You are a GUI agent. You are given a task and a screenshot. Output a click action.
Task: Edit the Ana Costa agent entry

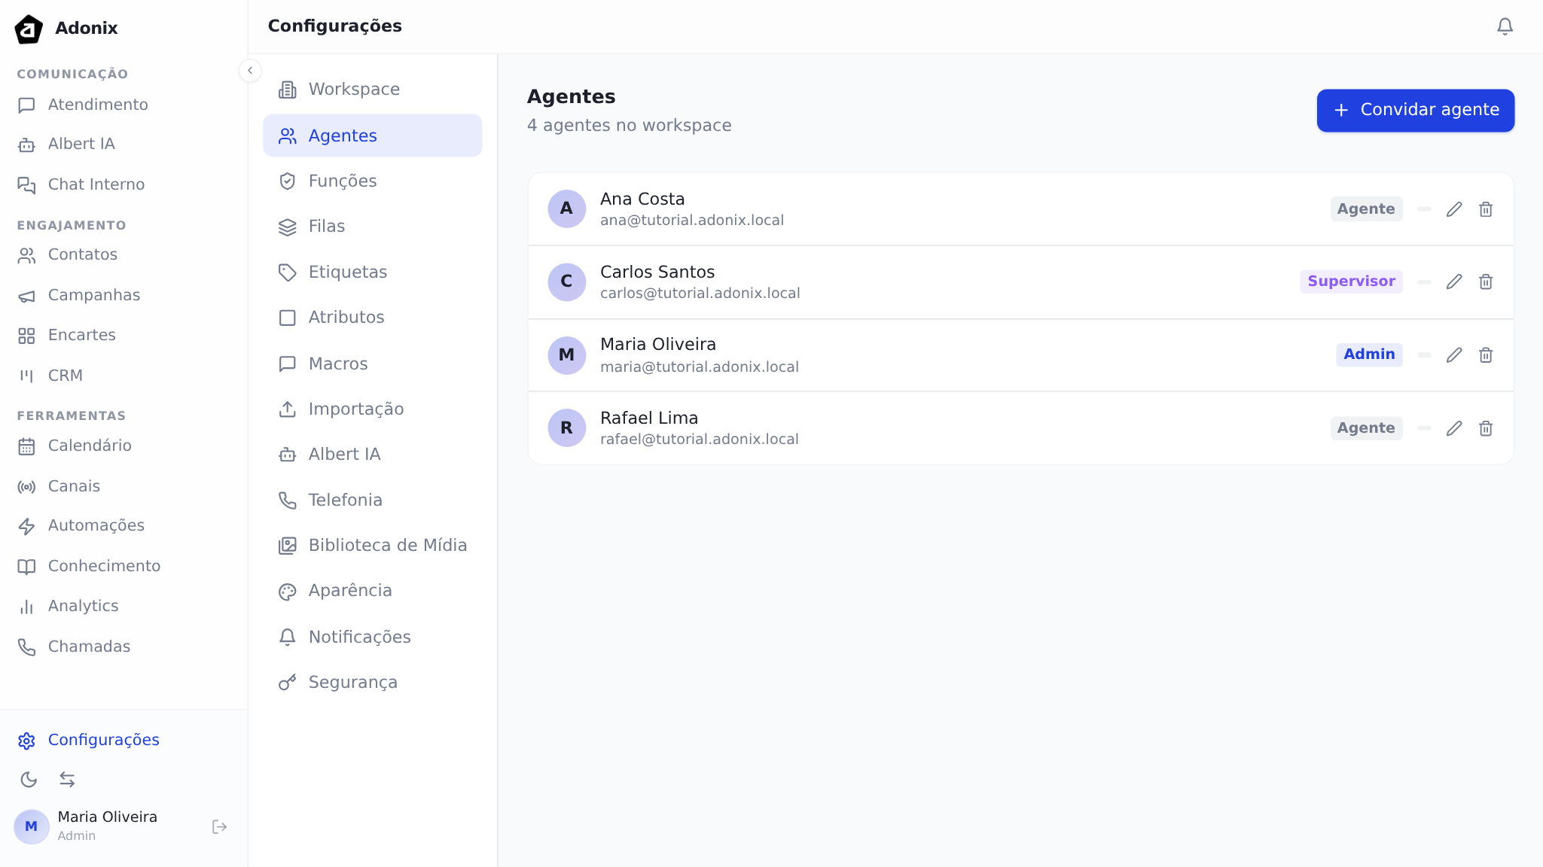(x=1454, y=209)
